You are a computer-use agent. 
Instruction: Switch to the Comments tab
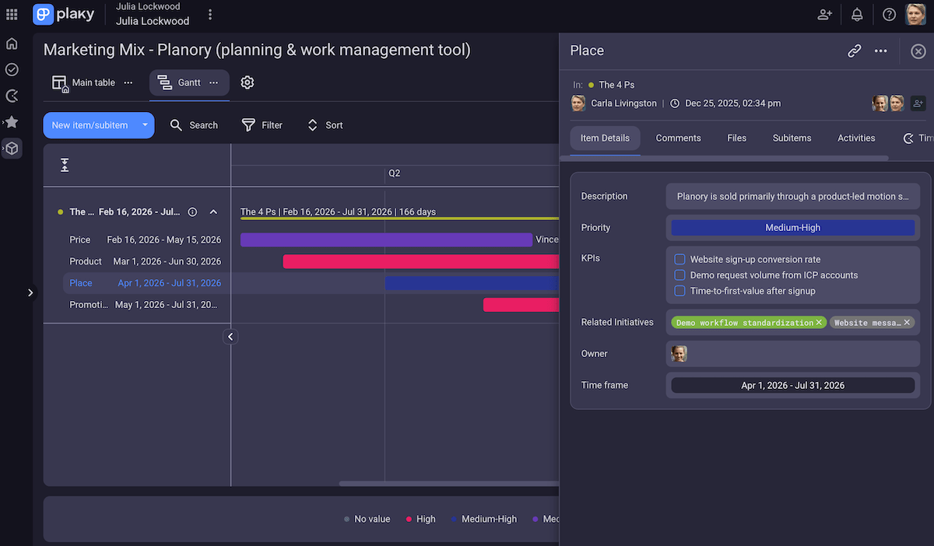(x=678, y=138)
